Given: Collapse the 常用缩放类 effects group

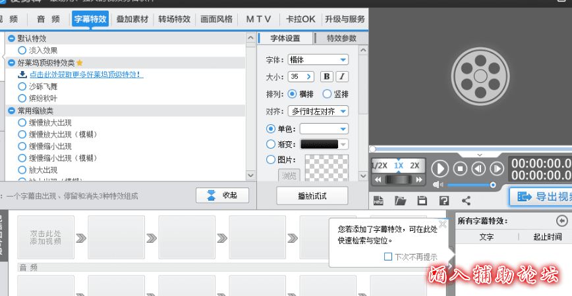Looking at the screenshot, I should tap(11, 111).
